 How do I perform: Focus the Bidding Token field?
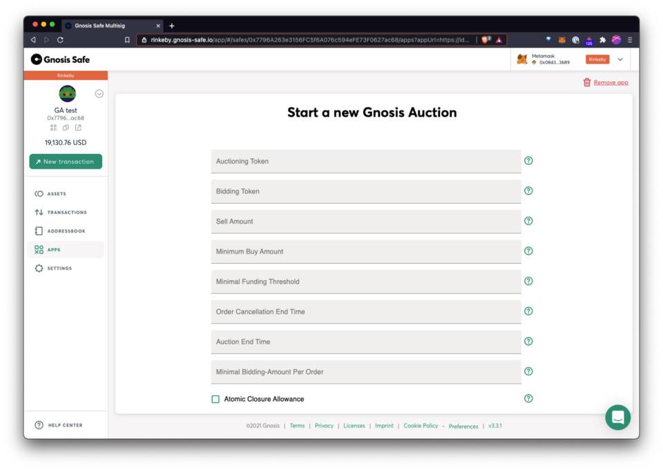[x=366, y=191]
